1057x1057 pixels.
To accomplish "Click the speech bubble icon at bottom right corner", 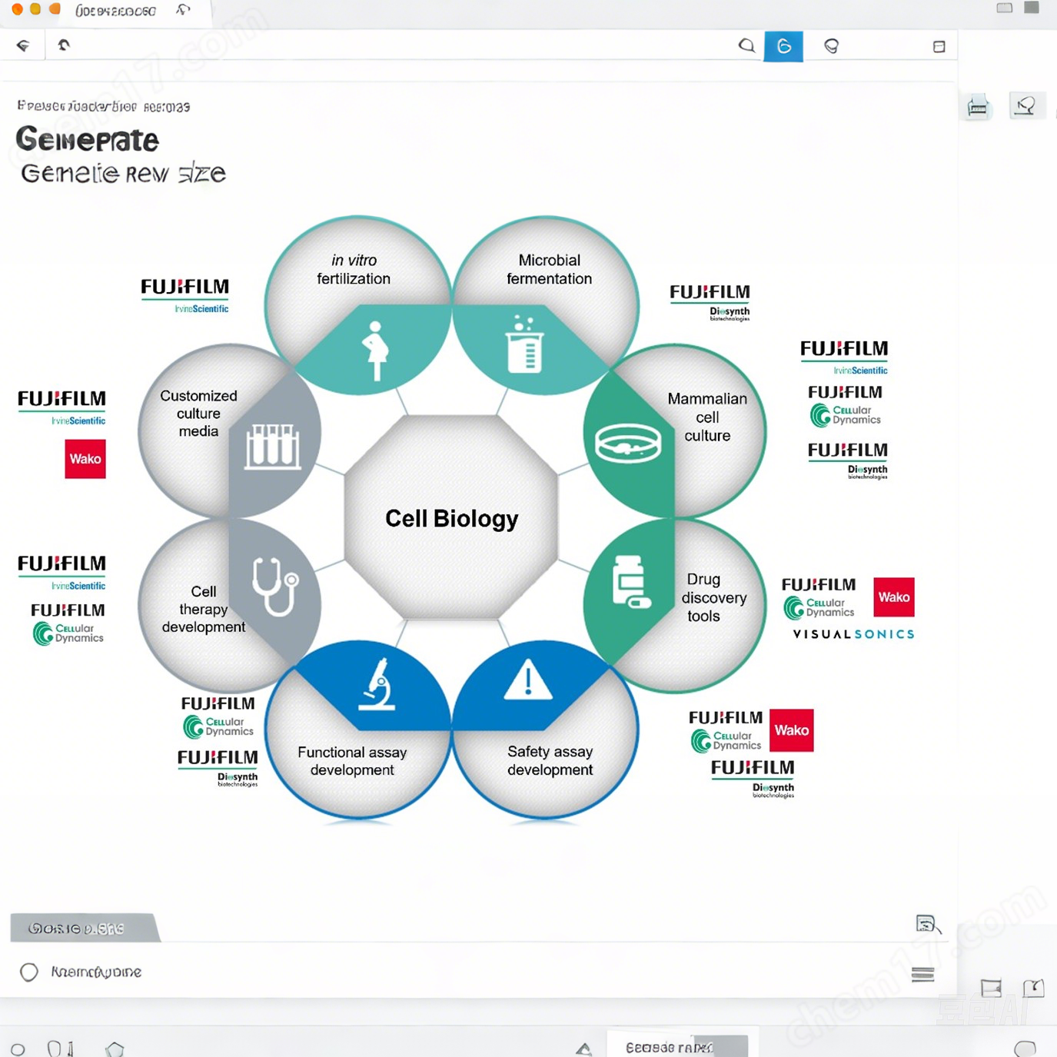I will (1025, 1049).
